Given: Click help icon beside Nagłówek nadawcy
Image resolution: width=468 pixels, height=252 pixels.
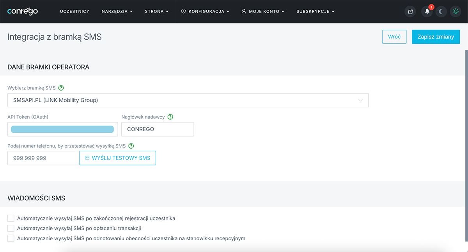Looking at the screenshot, I should [x=170, y=117].
